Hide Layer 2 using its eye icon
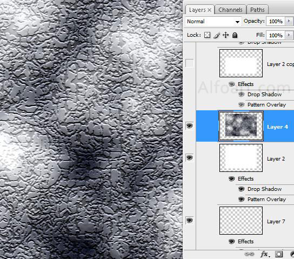 click(189, 158)
